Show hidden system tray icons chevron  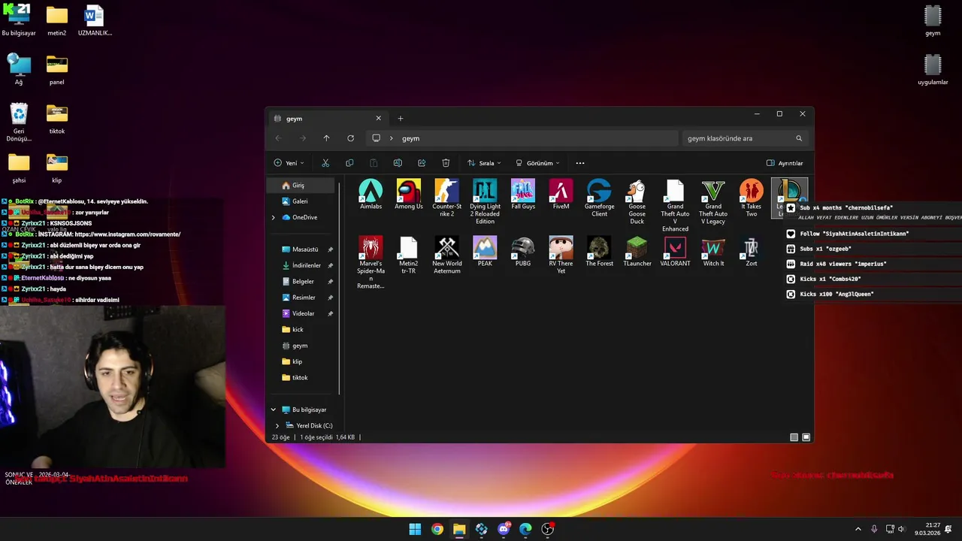coord(858,529)
